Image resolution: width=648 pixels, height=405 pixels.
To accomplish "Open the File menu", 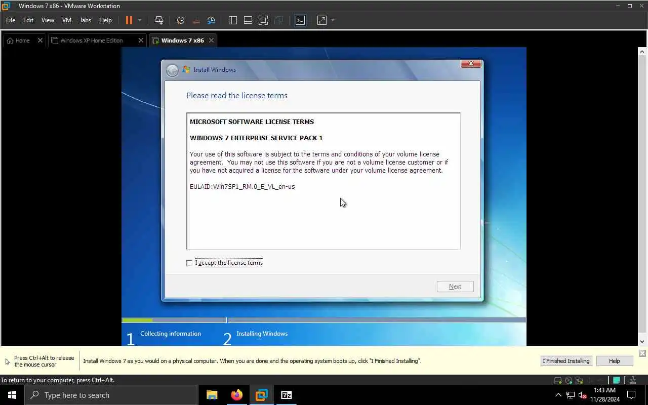I will coord(10,20).
